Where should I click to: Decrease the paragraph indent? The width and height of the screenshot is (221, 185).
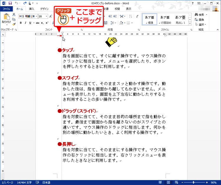point(111,16)
